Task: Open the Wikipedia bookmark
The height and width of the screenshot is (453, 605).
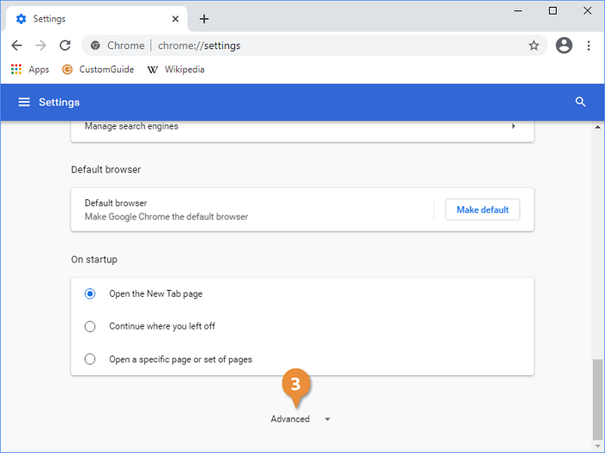Action: coord(176,69)
